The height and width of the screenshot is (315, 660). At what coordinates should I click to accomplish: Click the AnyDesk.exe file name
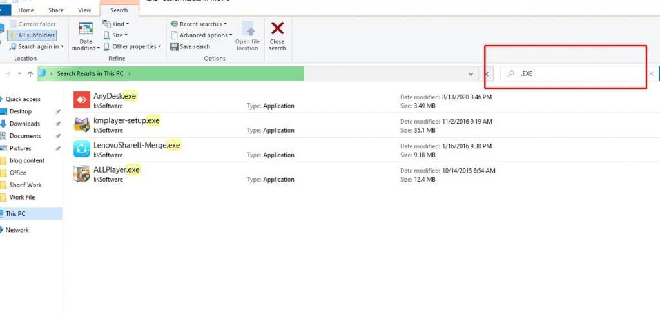tap(115, 96)
